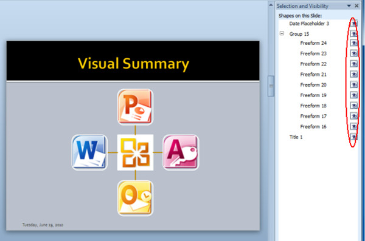Hide Date Placeholder 3 using its eye icon
Viewport: 365px width, 241px height.
[354, 24]
